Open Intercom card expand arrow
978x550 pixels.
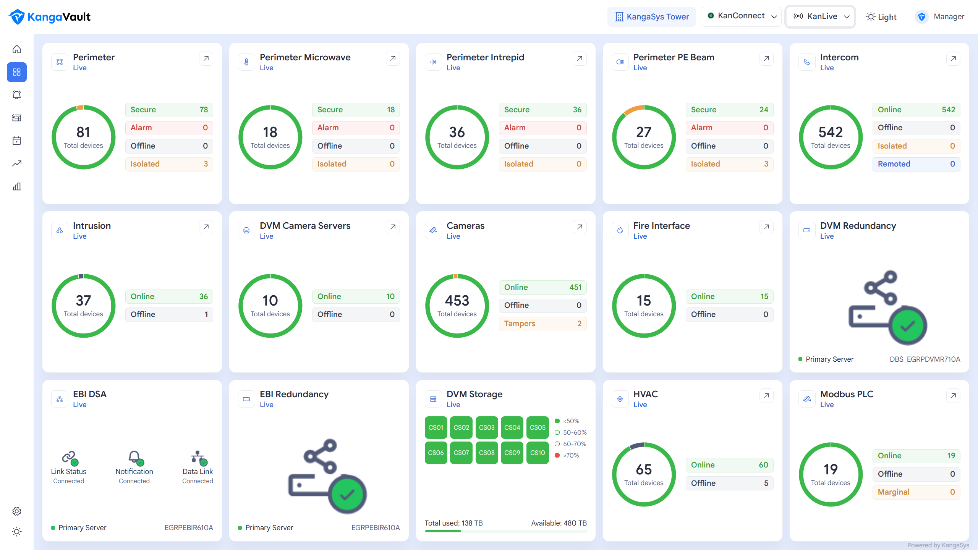click(x=953, y=59)
